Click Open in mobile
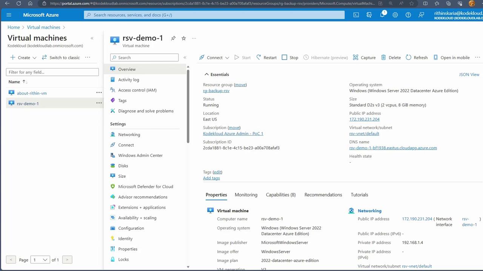This screenshot has height=271, width=483. click(451, 58)
